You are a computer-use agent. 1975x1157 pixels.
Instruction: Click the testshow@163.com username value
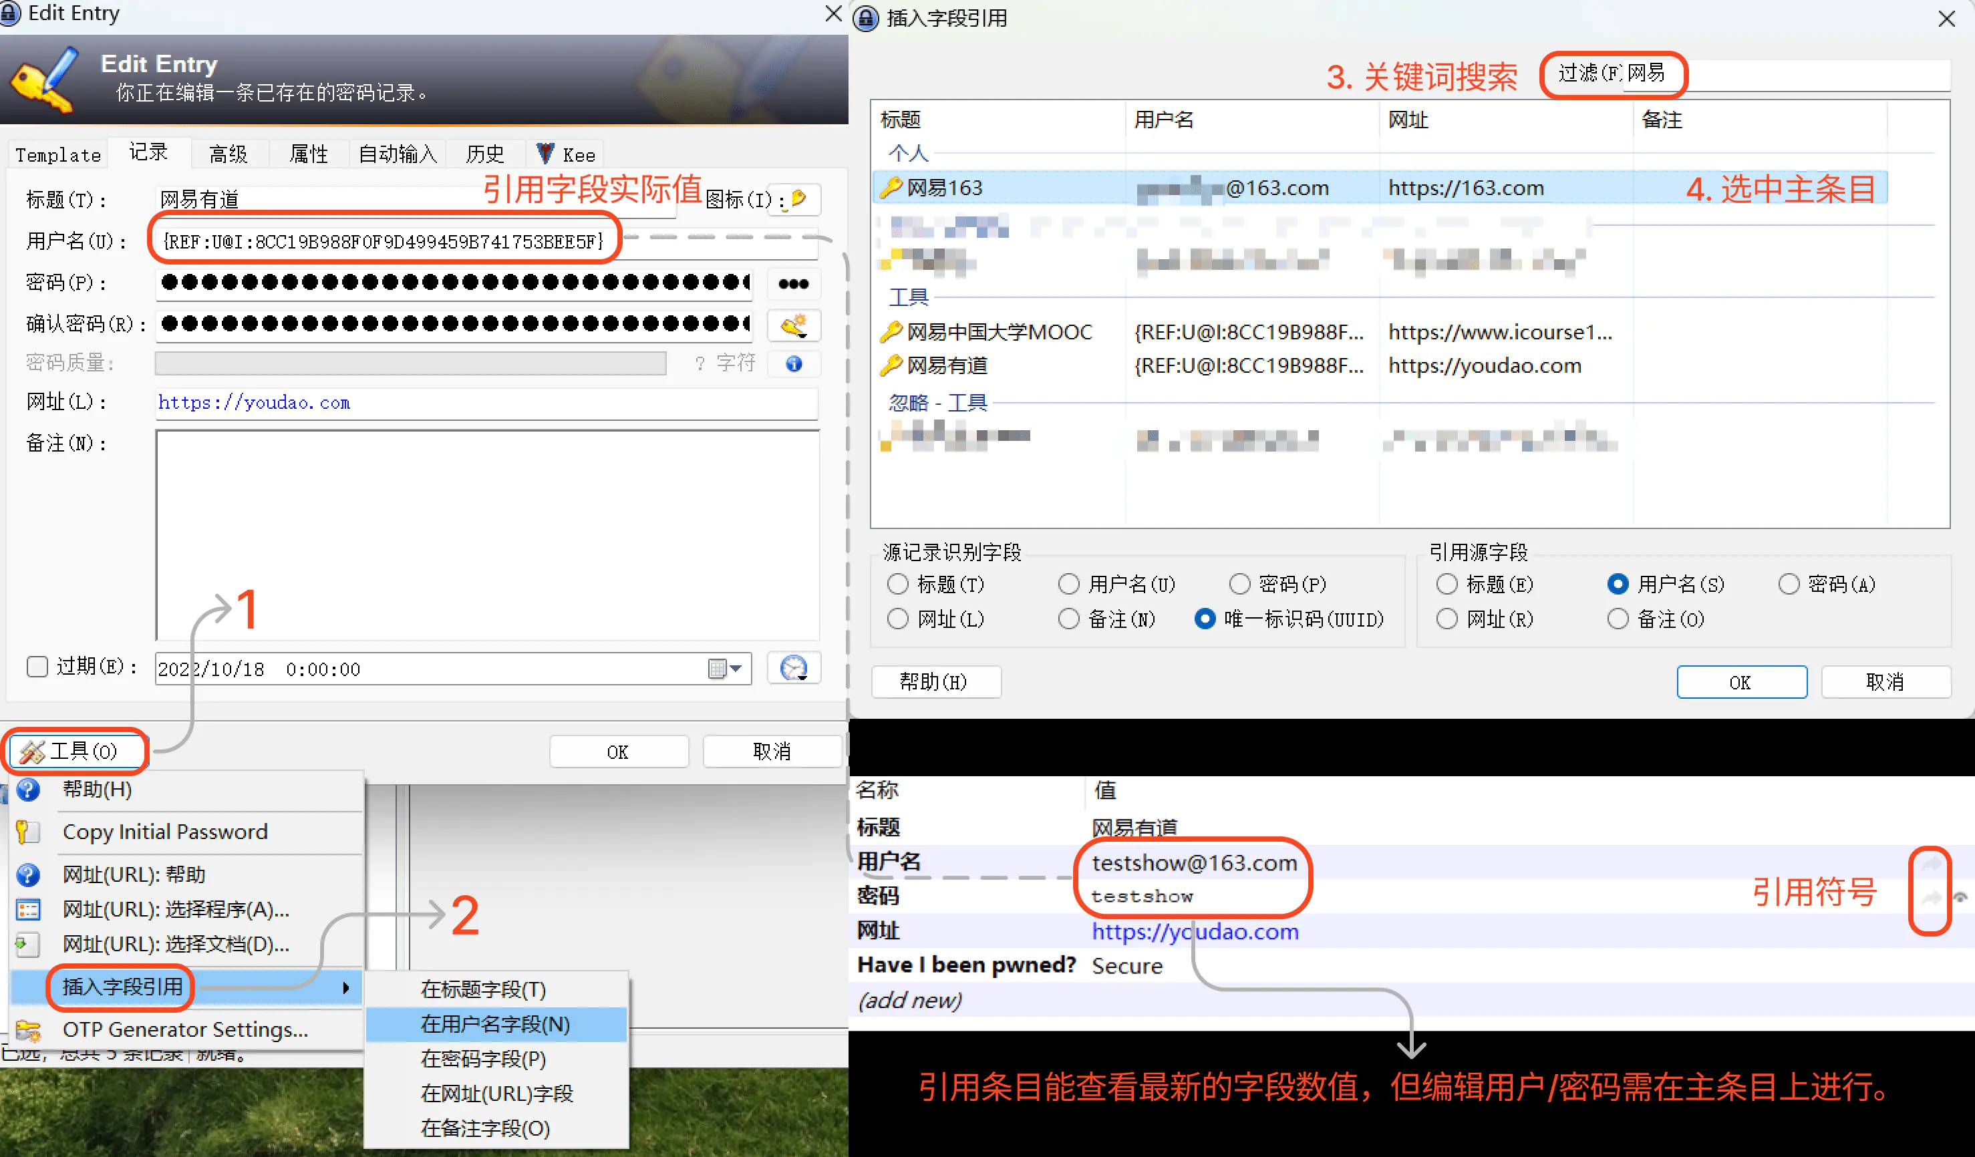click(1195, 862)
